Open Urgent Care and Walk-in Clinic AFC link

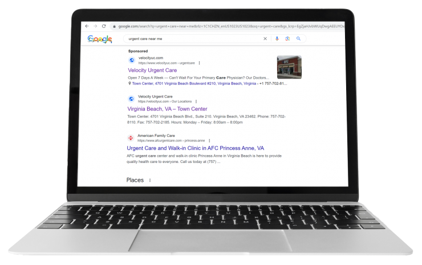pyautogui.click(x=196, y=148)
